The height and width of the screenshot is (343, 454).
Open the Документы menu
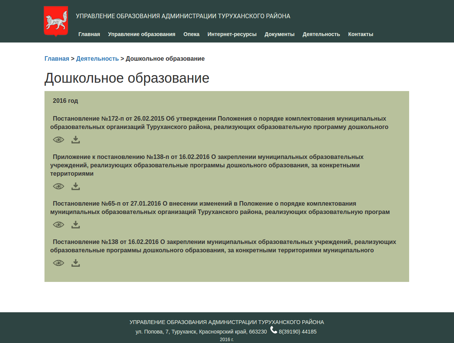(x=279, y=34)
